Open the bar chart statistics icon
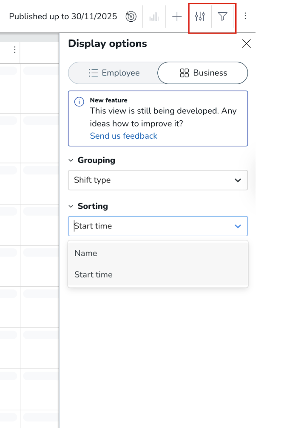Screen dimensions: 284x428 154,17
